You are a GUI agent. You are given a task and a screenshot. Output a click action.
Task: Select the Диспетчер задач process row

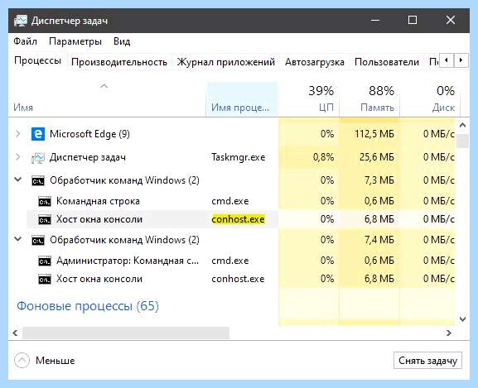click(x=232, y=157)
